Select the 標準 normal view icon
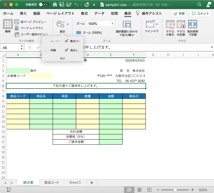 [x=8, y=24]
